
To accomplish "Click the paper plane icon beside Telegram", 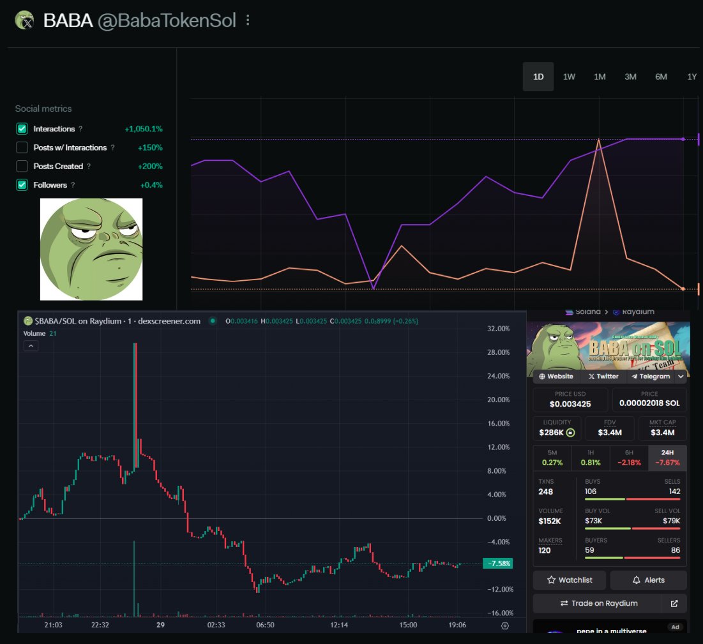I will (x=635, y=377).
